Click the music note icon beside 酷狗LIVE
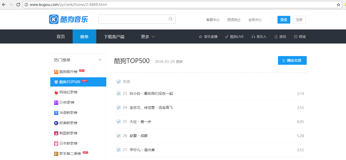The image size is (346, 160). click(x=227, y=37)
